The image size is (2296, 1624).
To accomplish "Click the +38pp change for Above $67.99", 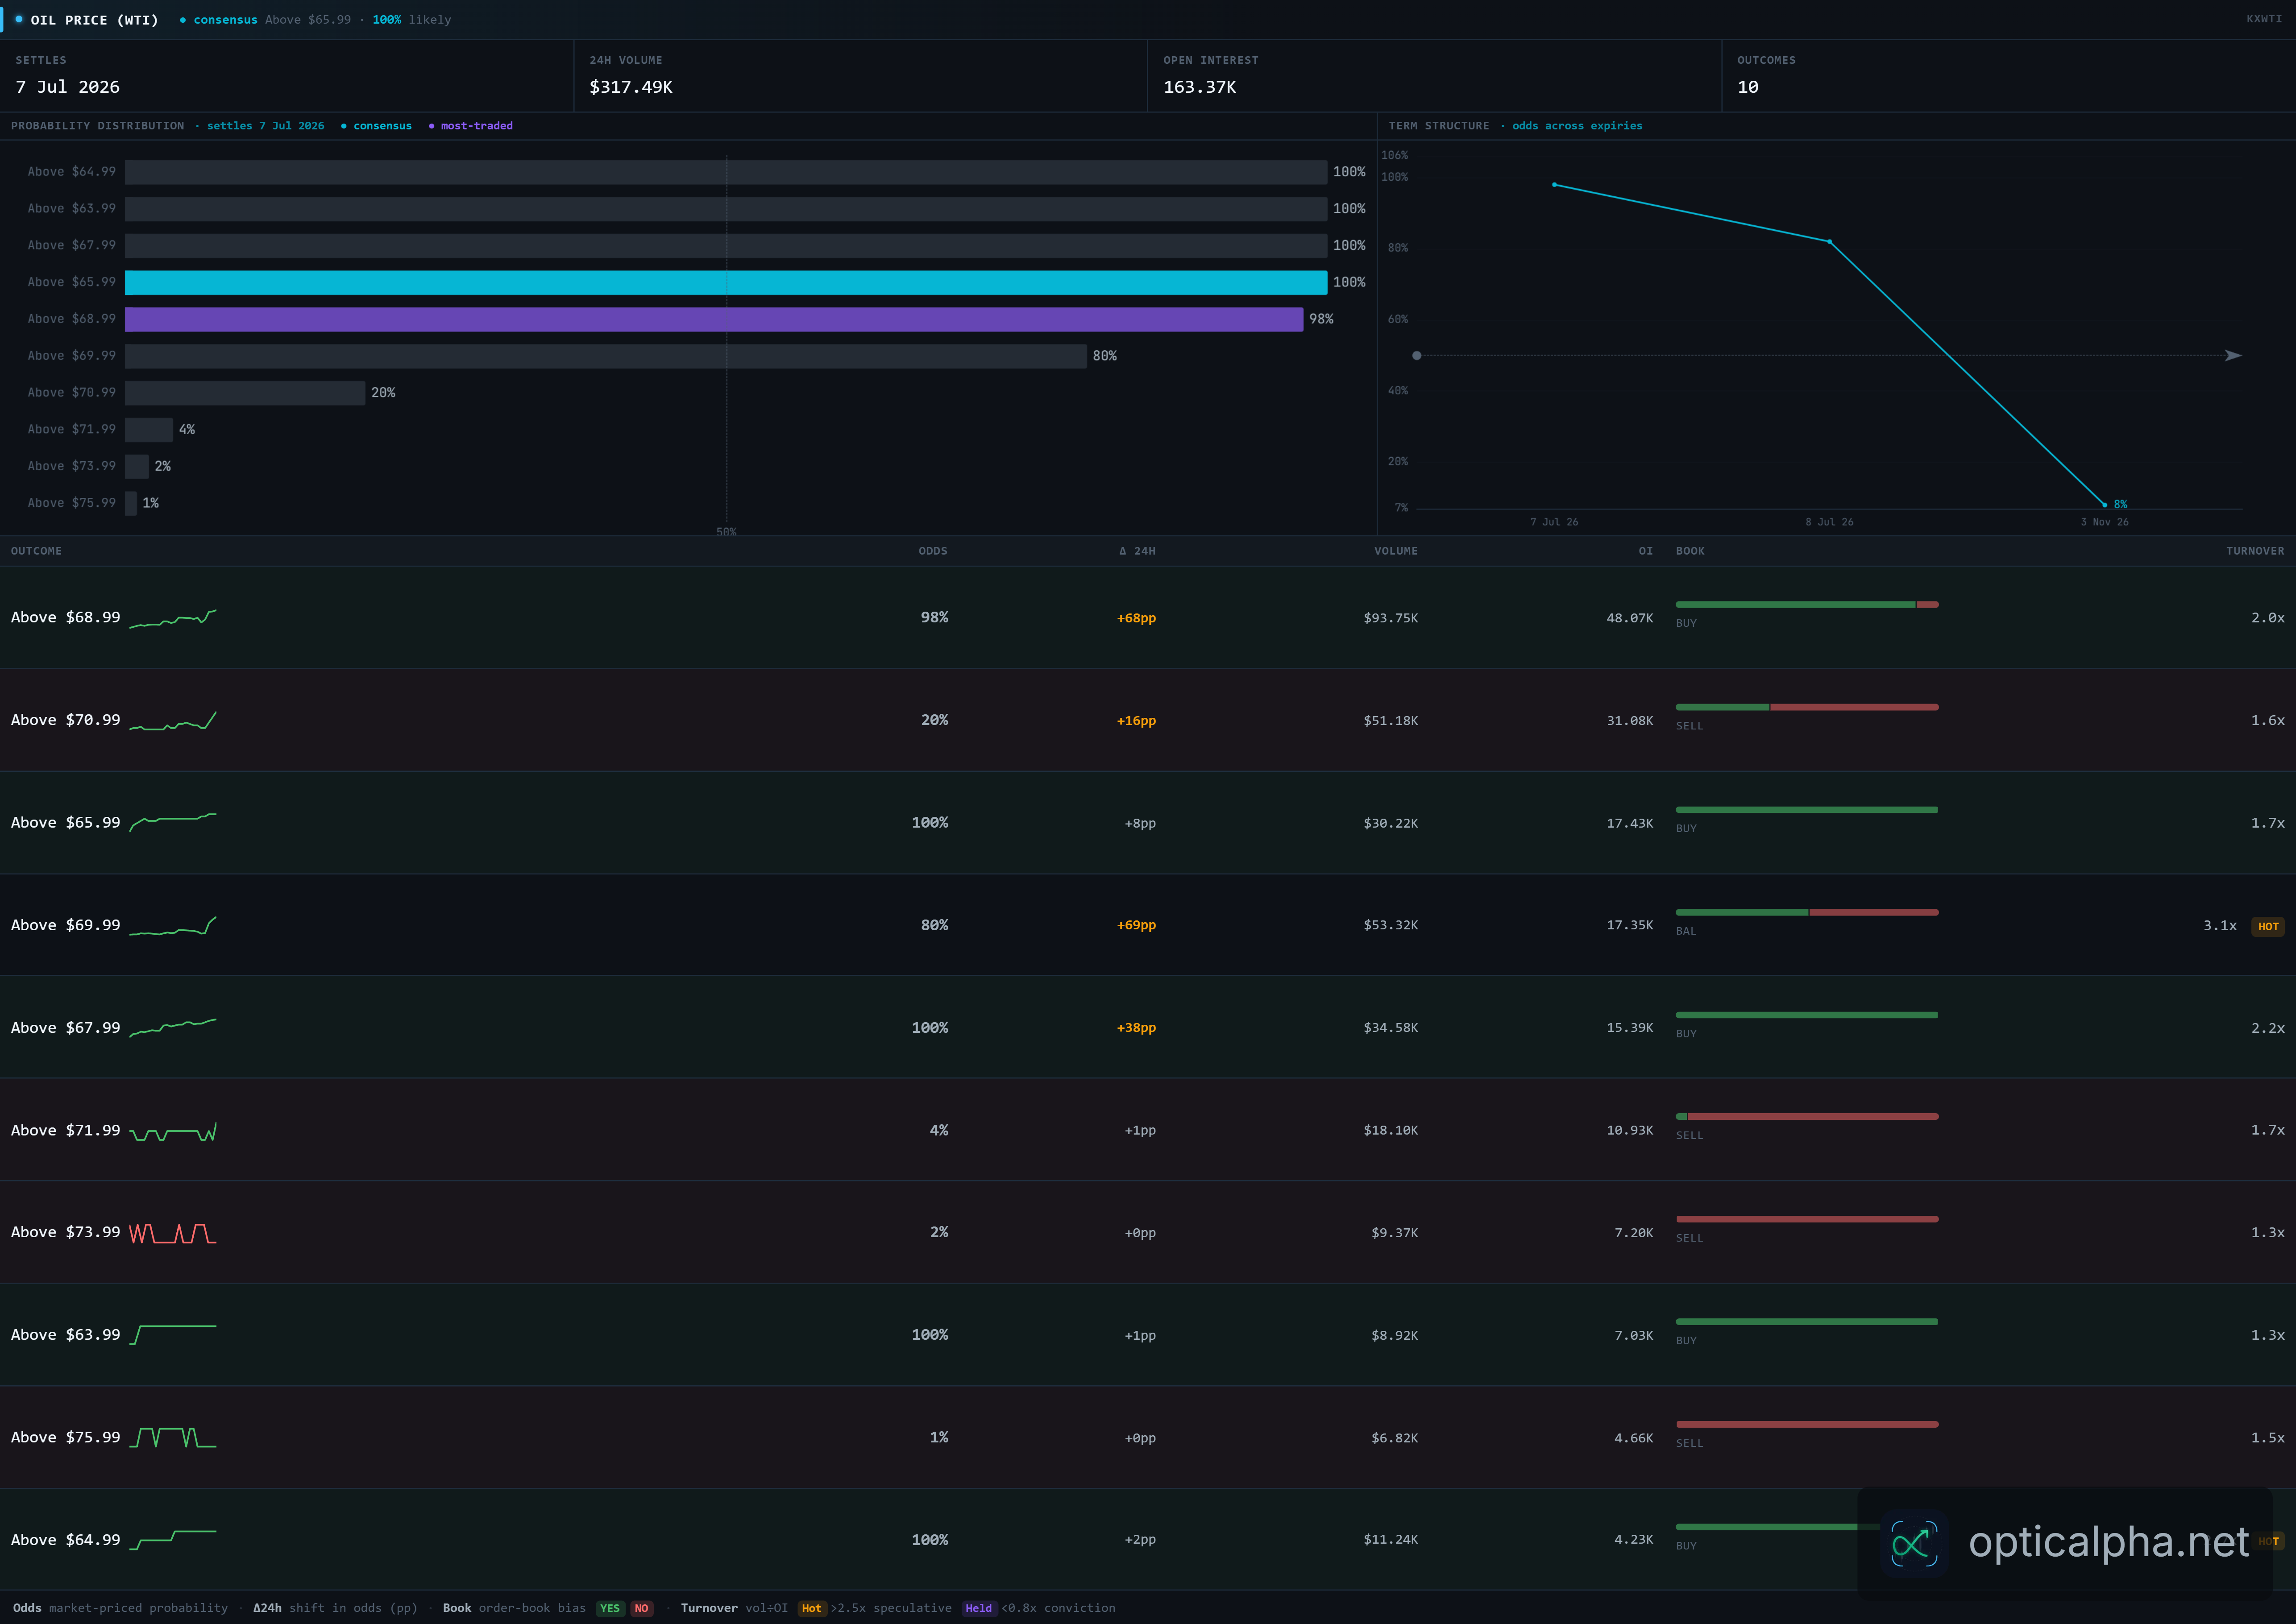I will point(1136,1028).
